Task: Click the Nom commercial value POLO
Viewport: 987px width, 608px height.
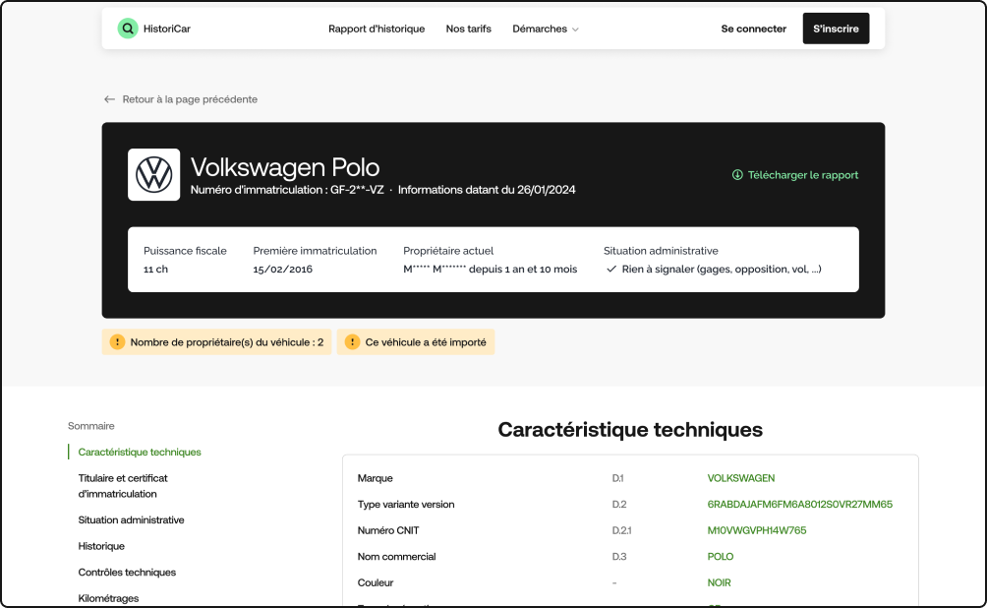Action: click(x=721, y=556)
